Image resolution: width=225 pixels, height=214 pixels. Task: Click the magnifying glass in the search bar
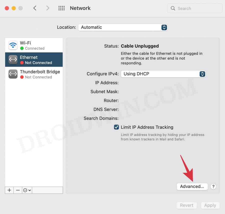173,8
